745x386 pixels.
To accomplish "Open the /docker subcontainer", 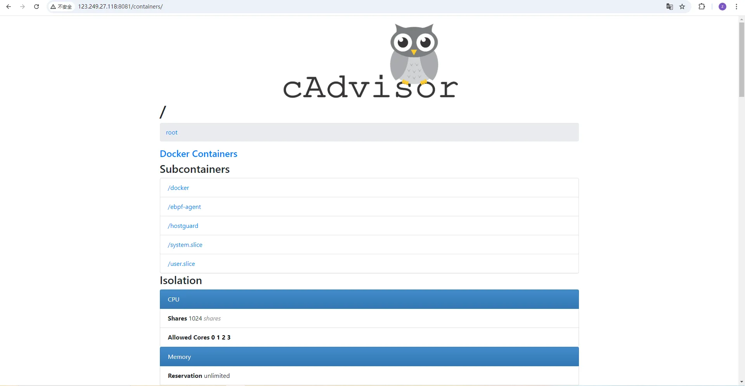I will click(178, 188).
